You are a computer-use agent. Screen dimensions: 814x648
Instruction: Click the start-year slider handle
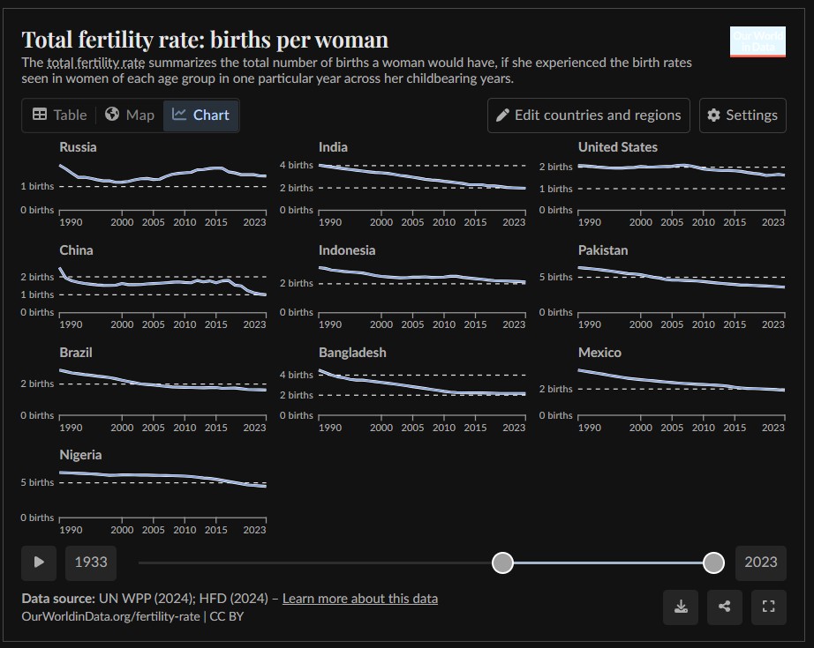502,562
